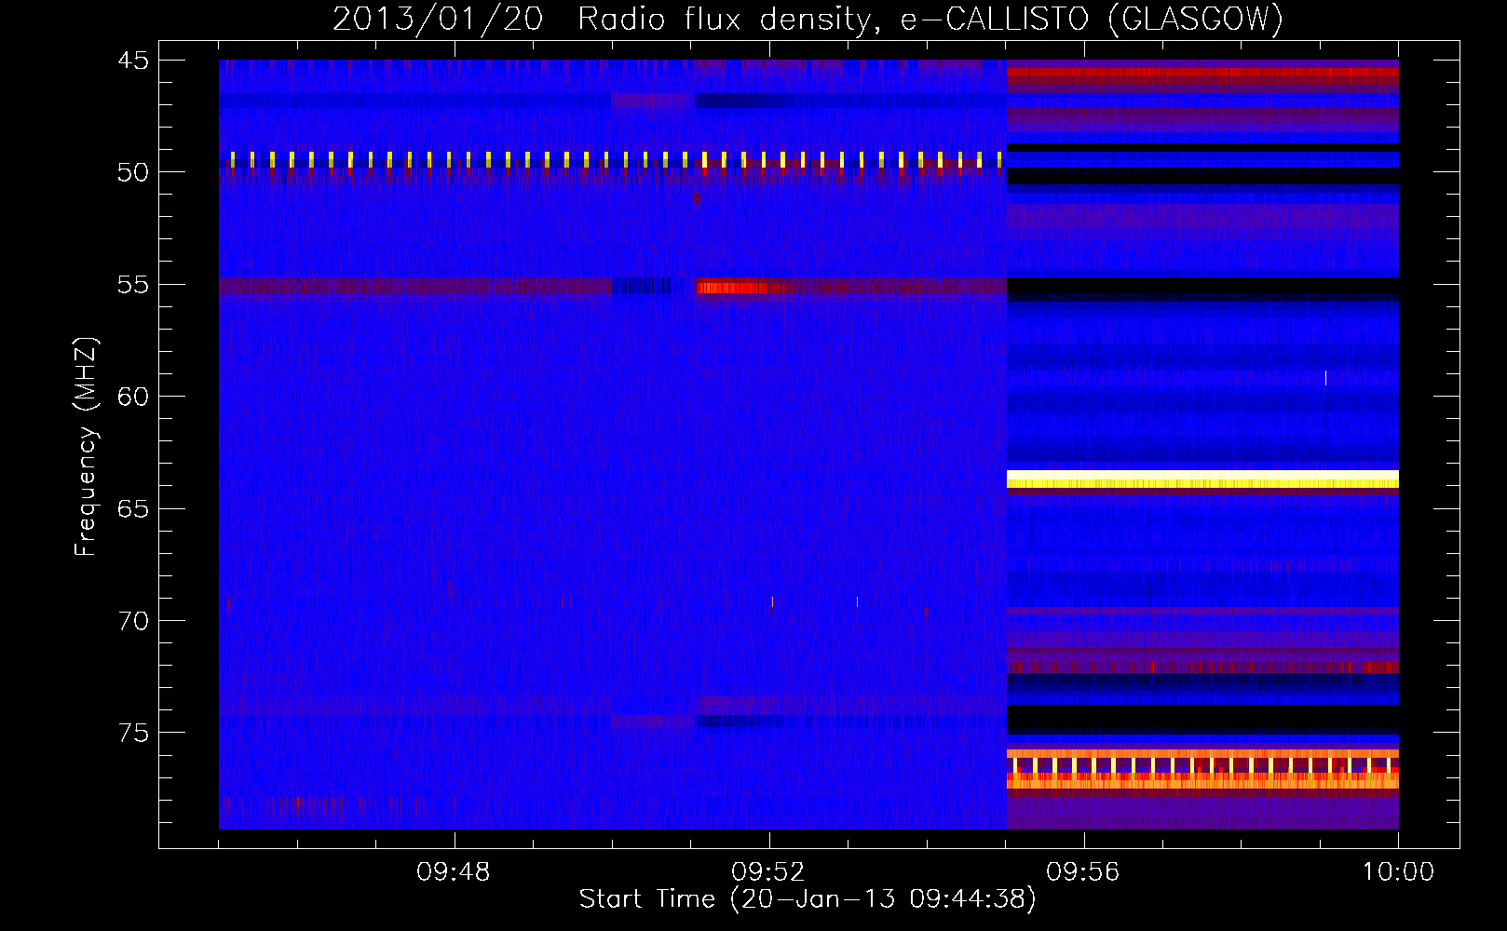1507x931 pixels.
Task: Click the red band at 45.5 MHz after 09:55
Action: (x=1202, y=74)
